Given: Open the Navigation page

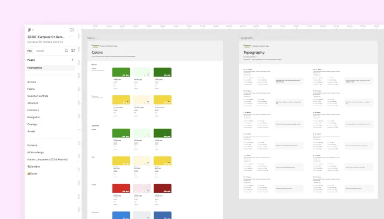Looking at the screenshot, I should 33,117.
